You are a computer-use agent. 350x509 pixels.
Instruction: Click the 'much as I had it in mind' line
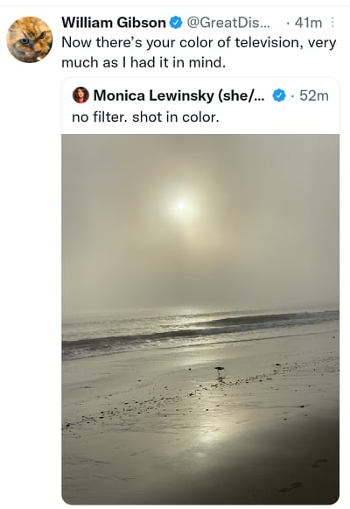pos(143,62)
